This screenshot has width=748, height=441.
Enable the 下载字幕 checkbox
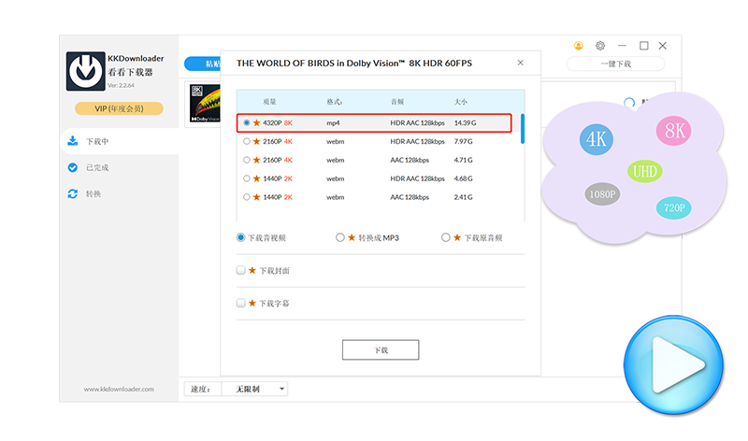coord(241,303)
